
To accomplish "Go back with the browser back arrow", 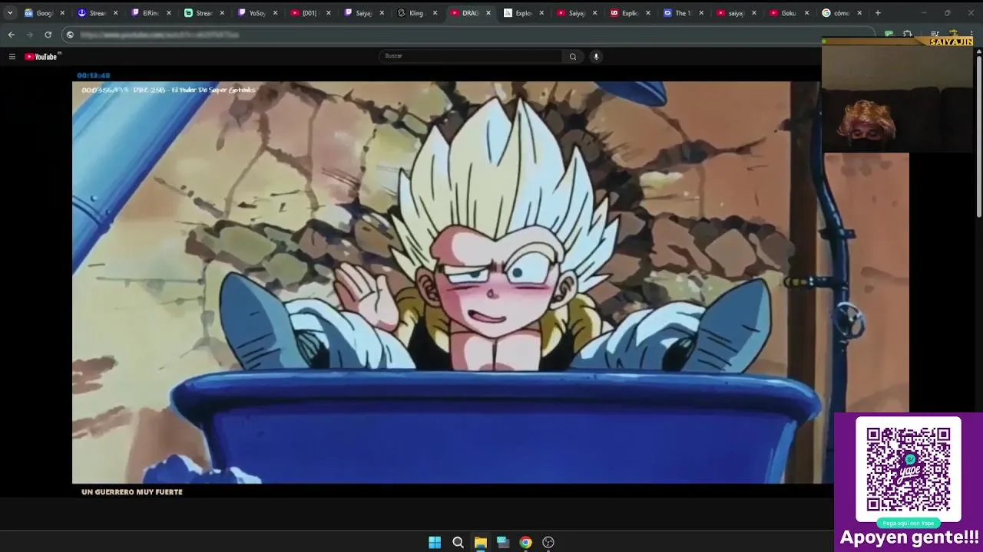I will point(11,34).
